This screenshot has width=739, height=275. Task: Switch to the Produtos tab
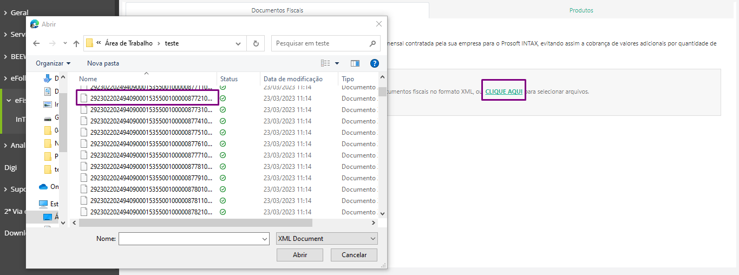pyautogui.click(x=581, y=10)
